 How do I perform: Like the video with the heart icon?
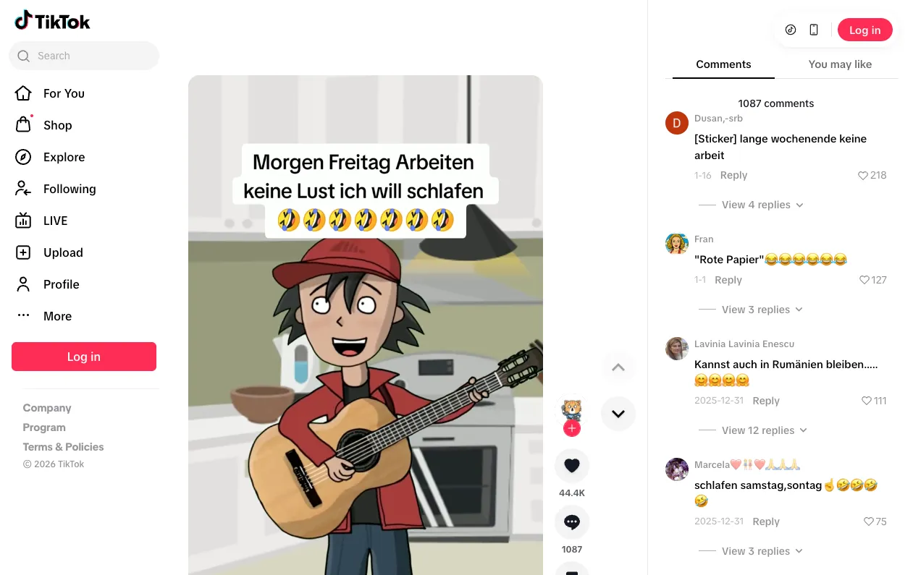pos(572,466)
